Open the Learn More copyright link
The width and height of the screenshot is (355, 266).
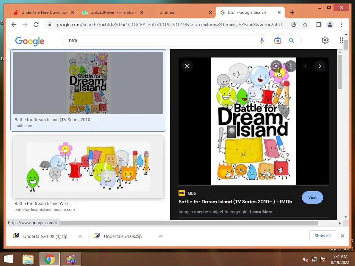click(x=261, y=212)
